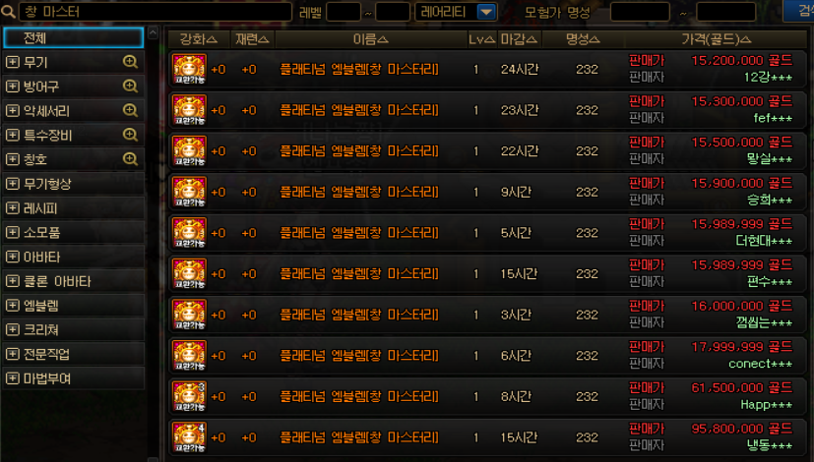Viewport: 814px width, 462px height.
Task: Open the 레어리티 dropdown
Action: point(486,12)
